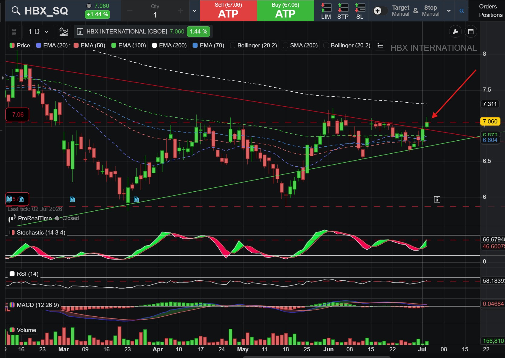Select the STP stop order icon

343,11
